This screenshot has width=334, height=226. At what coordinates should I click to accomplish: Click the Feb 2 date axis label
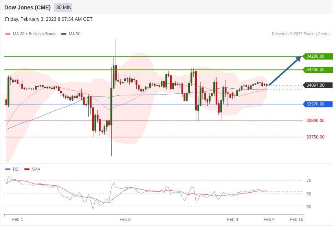click(x=125, y=219)
